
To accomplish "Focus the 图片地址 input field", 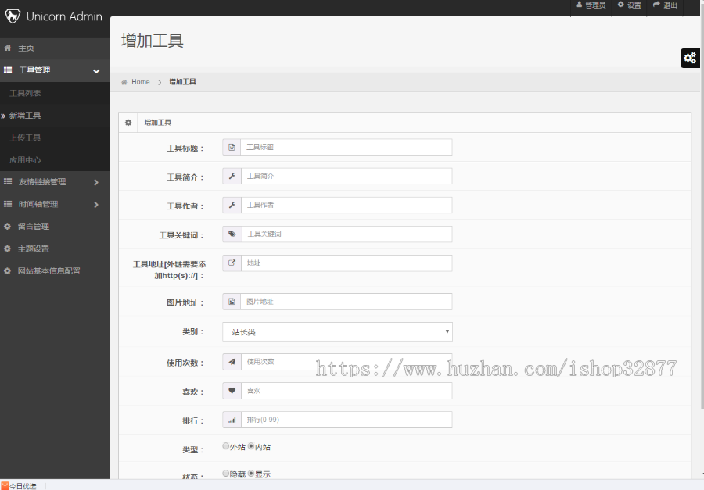I will pyautogui.click(x=347, y=302).
